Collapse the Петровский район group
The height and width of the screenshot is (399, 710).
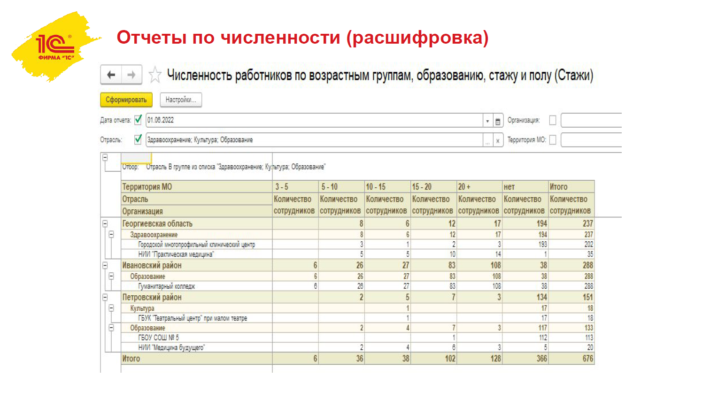coord(105,298)
